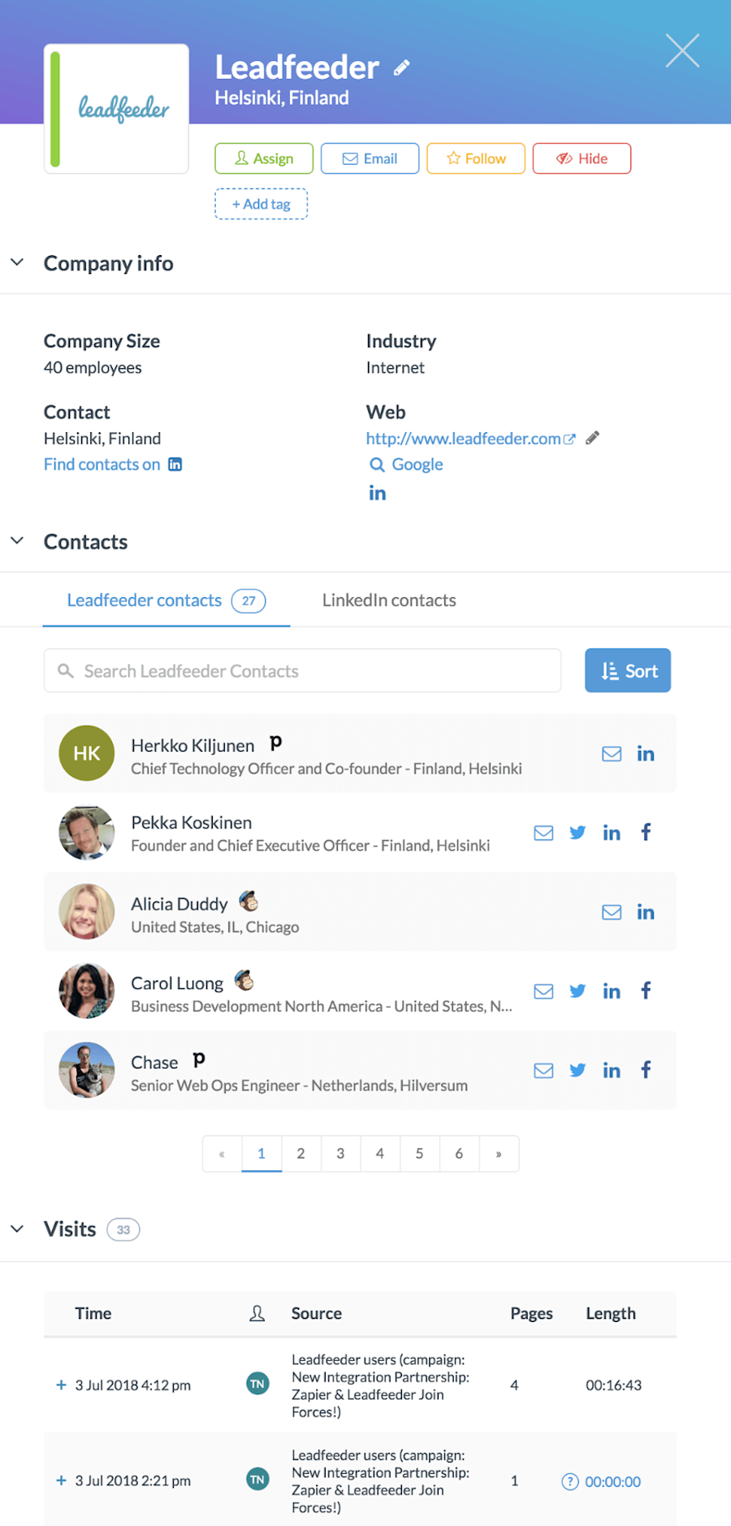The width and height of the screenshot is (731, 1526).
Task: Click the Pipedrive icon next to Chase
Action: pyautogui.click(x=199, y=1060)
